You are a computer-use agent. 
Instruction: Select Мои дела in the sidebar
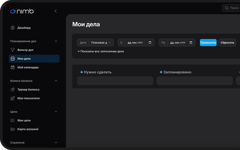[34, 59]
